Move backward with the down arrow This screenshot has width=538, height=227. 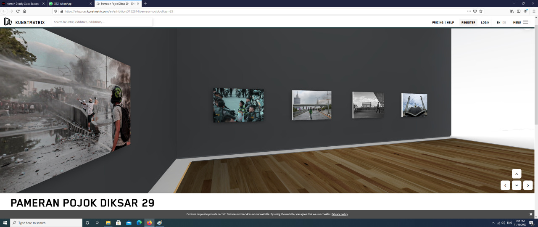click(x=517, y=185)
